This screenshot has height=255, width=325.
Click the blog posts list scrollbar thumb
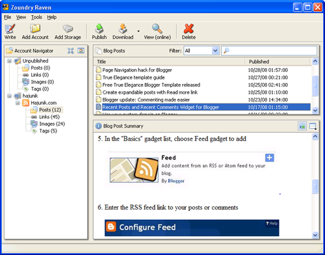pos(315,86)
